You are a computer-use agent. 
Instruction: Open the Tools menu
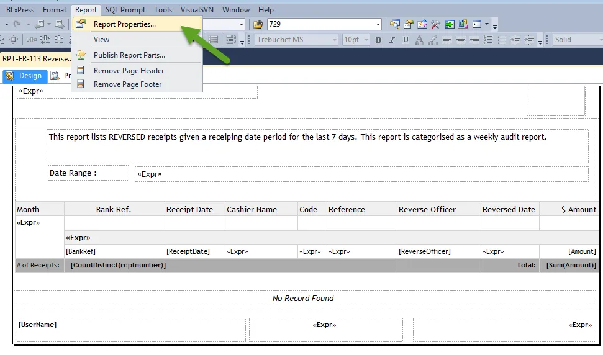[x=163, y=10]
